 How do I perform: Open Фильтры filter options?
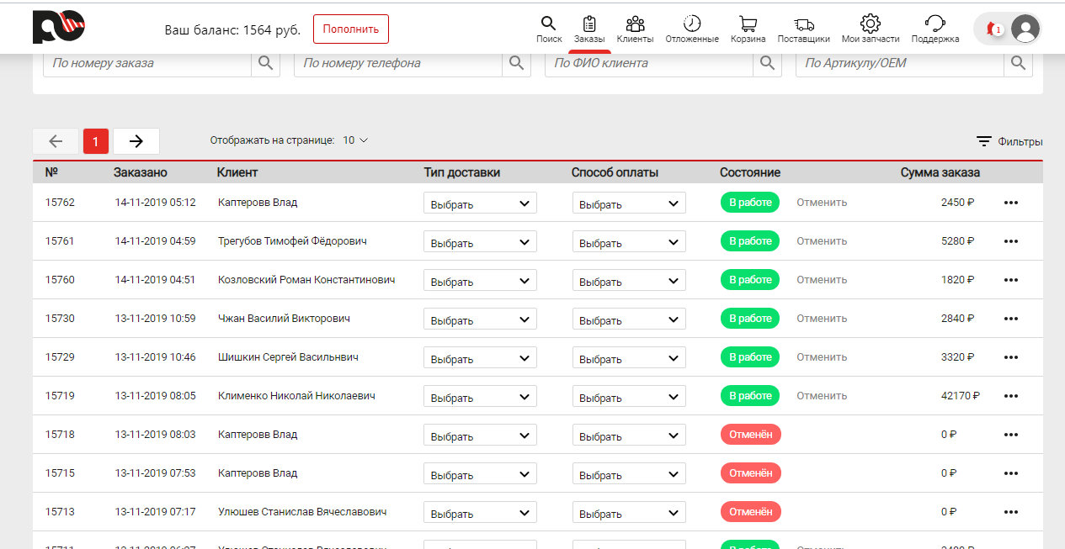coord(1009,141)
